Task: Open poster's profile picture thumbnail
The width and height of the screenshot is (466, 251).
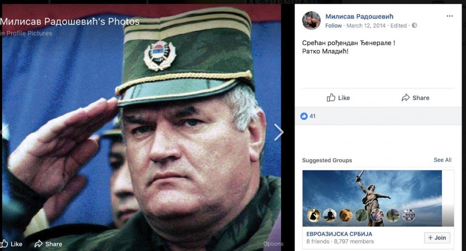Action: pyautogui.click(x=312, y=20)
